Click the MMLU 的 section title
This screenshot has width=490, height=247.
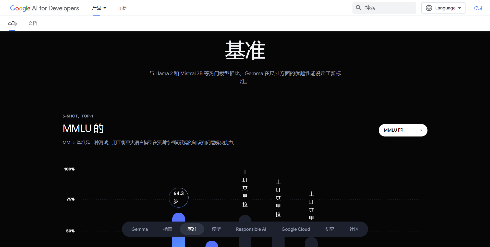tap(83, 128)
